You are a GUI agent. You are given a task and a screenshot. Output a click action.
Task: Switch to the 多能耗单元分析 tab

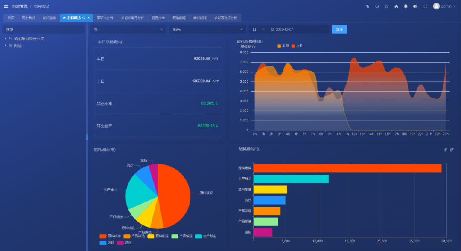click(x=132, y=18)
